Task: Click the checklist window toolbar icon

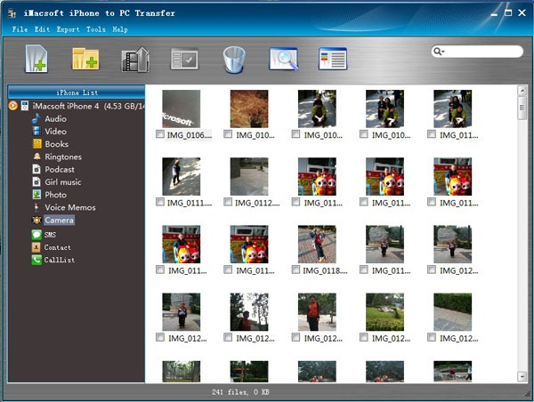Action: tap(185, 59)
